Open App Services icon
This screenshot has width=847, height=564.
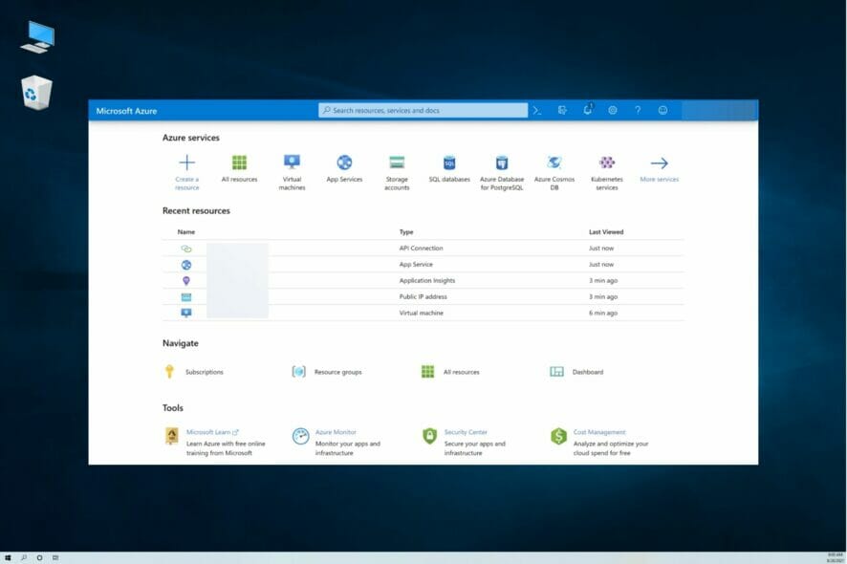pyautogui.click(x=344, y=163)
